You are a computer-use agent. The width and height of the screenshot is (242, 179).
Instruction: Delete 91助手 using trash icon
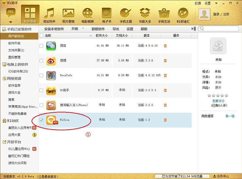165,90
